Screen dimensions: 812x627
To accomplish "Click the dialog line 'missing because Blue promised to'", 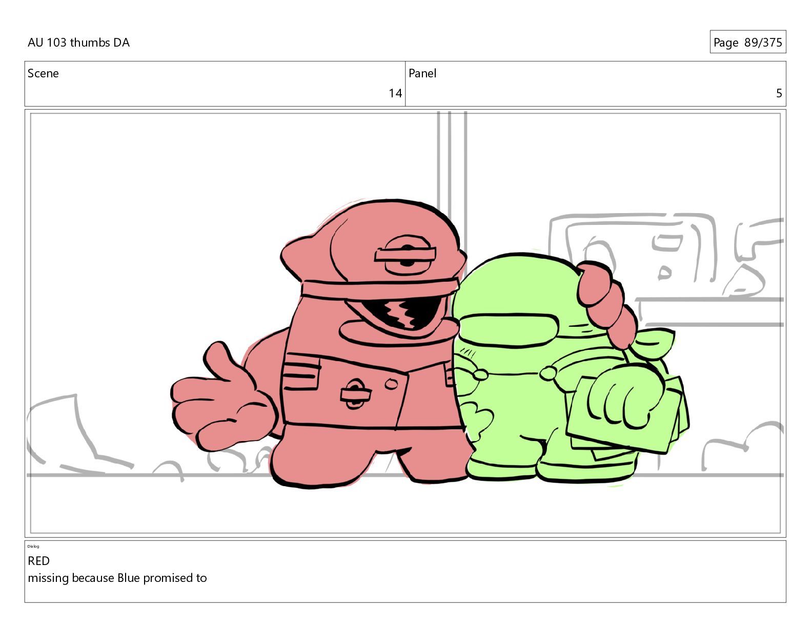I will point(117,578).
